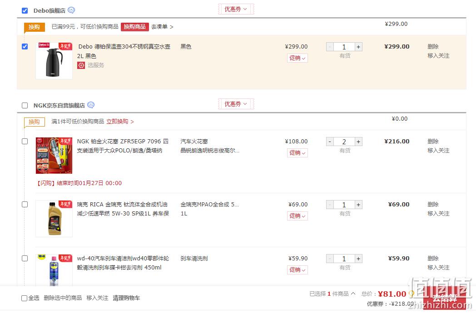The image size is (476, 313).
Task: Click the lightbulb icon next to total price
Action: tap(412, 293)
